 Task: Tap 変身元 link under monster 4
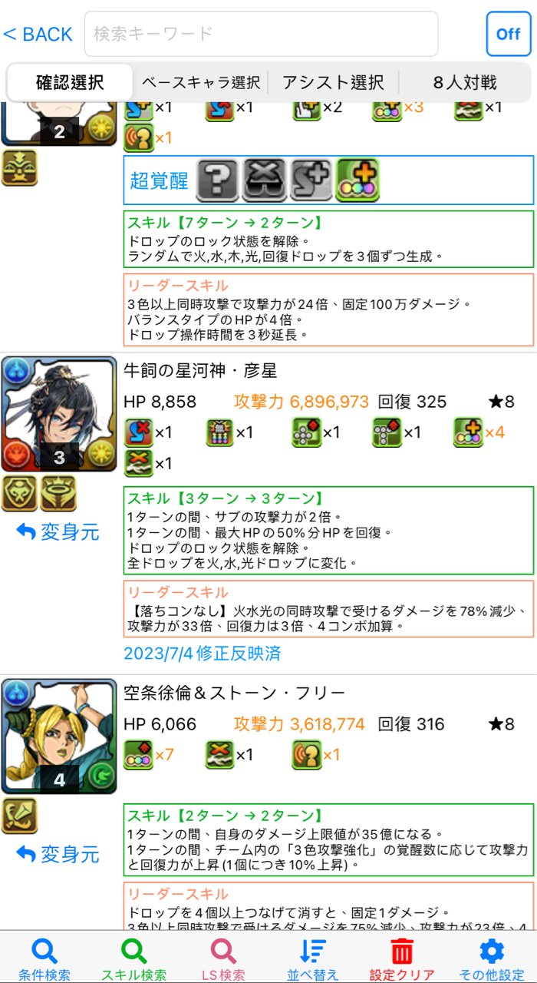coord(58,853)
